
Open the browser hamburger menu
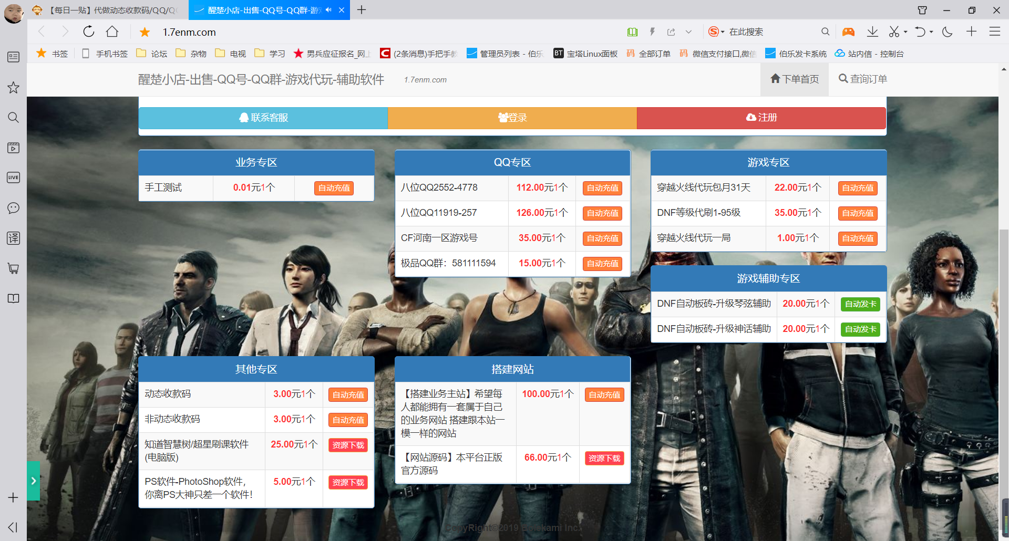[995, 32]
